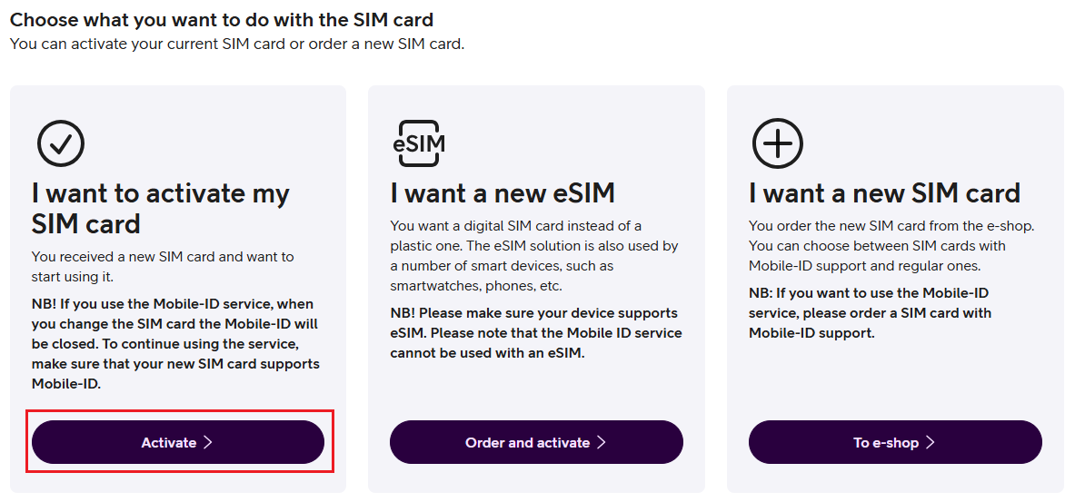This screenshot has height=502, width=1075.
Task: Activate your current SIM card
Action: (x=177, y=442)
